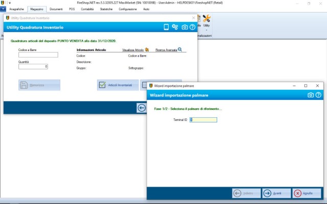Image resolution: width=327 pixels, height=204 pixels.
Task: Focus the Codice a Barre text field
Action: click(38, 55)
